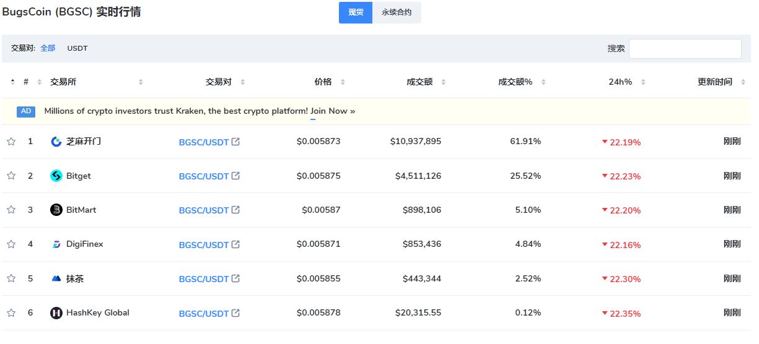Image resolution: width=759 pixels, height=344 pixels.
Task: Open the 芝麻开门 exchange name
Action: (x=84, y=142)
